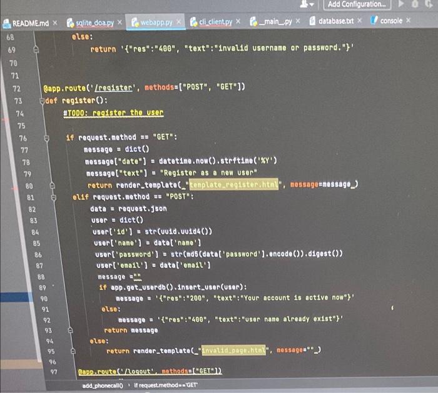Open the user profile dropdown icon
The width and height of the screenshot is (438, 393).
click(x=307, y=4)
